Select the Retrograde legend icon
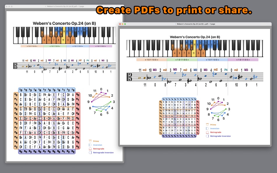The height and width of the screenshot is (173, 277). click(x=207, y=132)
